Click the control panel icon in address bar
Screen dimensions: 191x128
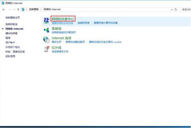[x=23, y=10]
